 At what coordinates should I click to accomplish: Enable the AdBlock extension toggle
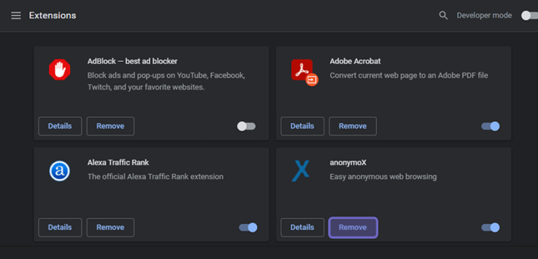[246, 126]
